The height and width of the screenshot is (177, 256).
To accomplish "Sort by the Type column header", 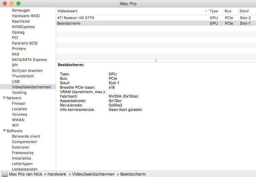I will click(x=214, y=11).
